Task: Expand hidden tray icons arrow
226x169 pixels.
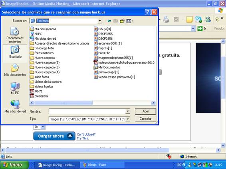Action: [184, 165]
